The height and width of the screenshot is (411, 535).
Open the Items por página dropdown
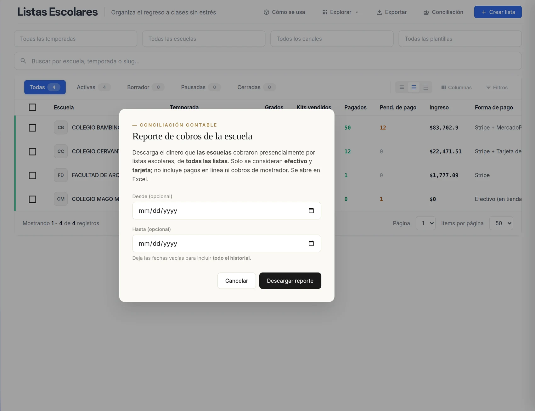click(x=501, y=223)
